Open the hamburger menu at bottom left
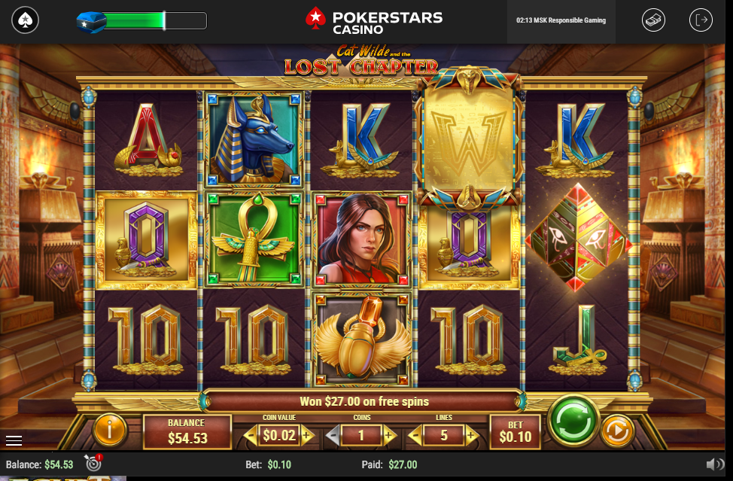The width and height of the screenshot is (733, 481). click(14, 440)
